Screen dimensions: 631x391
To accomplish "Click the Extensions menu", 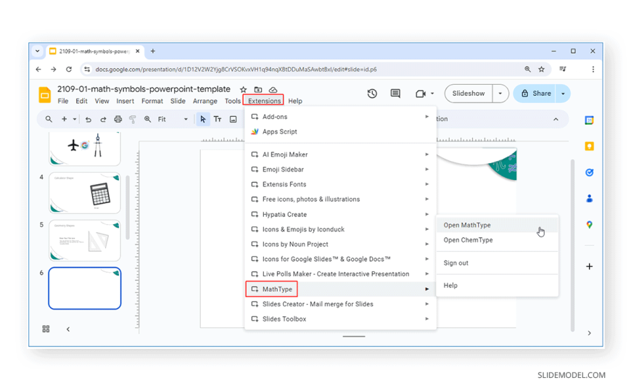I will pos(264,101).
